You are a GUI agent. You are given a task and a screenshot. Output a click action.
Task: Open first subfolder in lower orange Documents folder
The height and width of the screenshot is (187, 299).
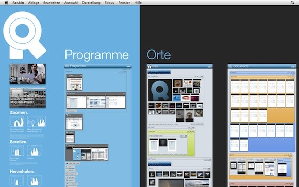[238, 166]
